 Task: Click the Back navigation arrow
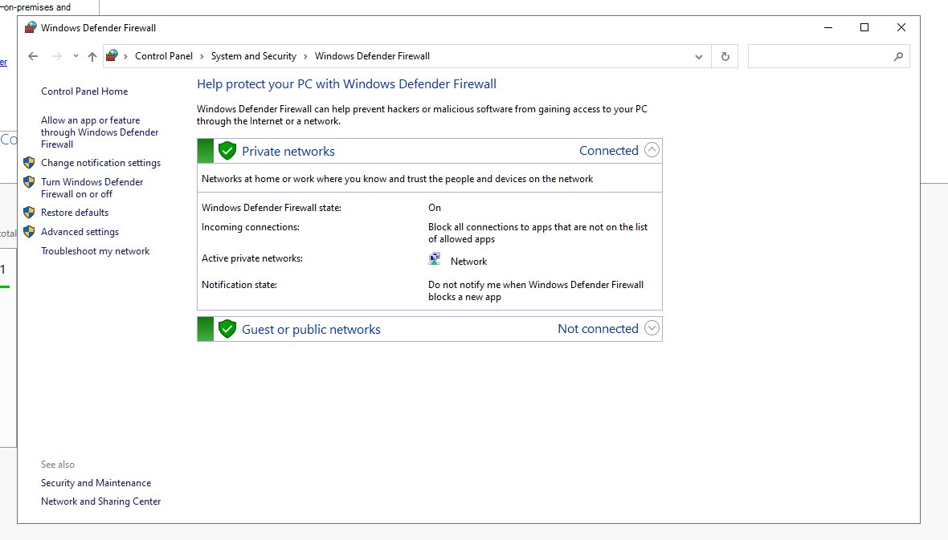click(33, 56)
